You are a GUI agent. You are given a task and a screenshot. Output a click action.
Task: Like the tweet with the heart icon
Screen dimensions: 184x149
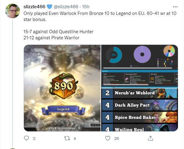point(108,138)
